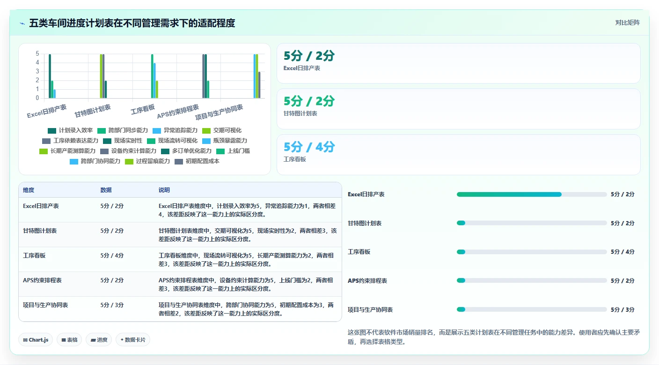The width and height of the screenshot is (659, 365).
Task: Click the 甘特图计划表 progress bar
Action: [532, 223]
